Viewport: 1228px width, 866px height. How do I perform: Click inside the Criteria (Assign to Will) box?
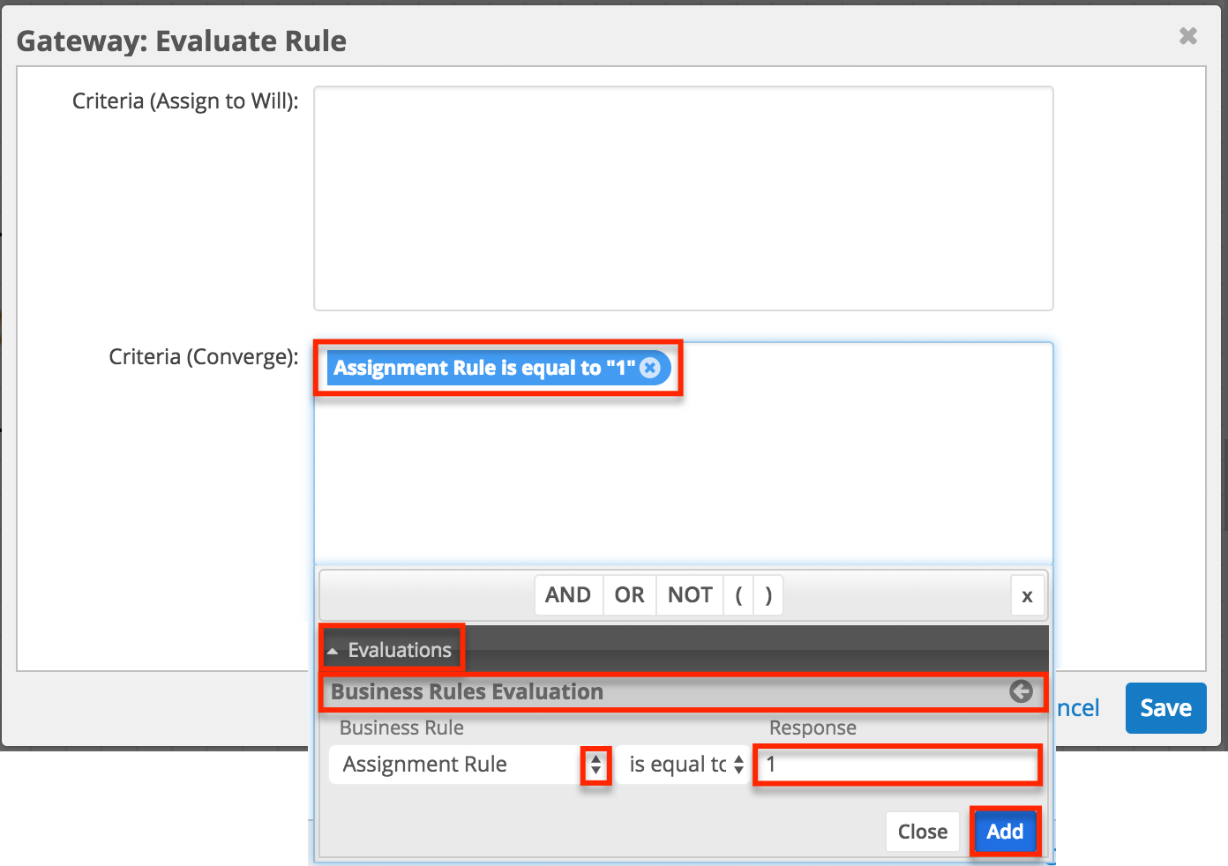(683, 198)
